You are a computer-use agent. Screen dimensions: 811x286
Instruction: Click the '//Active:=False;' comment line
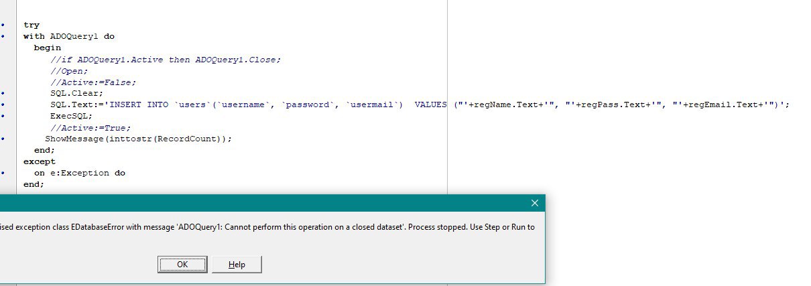point(93,82)
